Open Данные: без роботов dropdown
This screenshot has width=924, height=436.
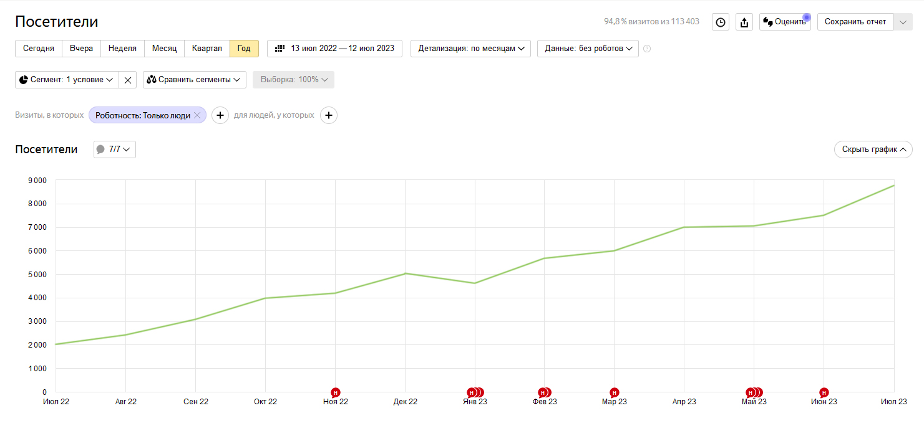[588, 49]
